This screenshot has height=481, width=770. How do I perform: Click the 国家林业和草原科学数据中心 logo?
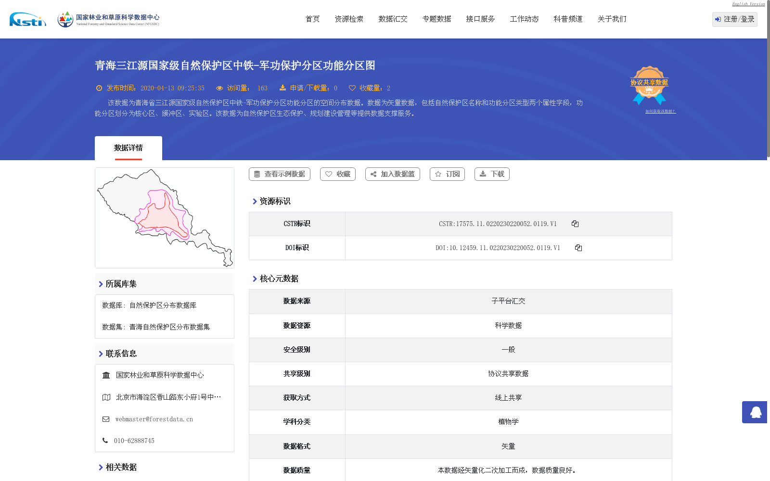tap(108, 19)
